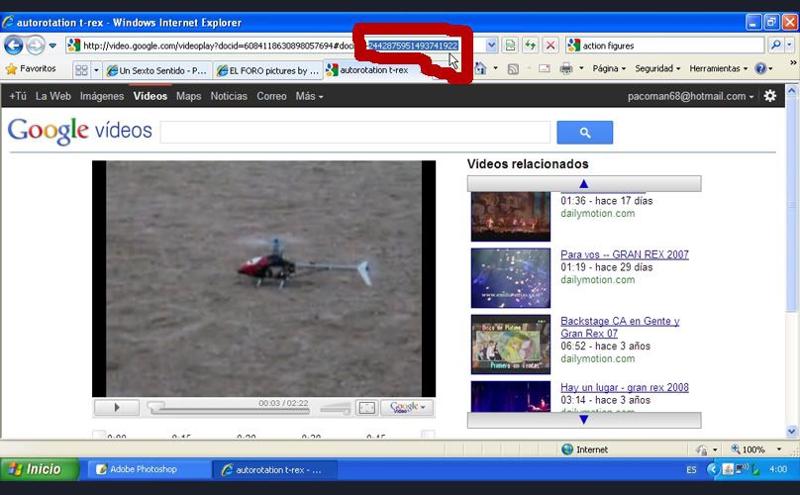Open the search provider dropdown arrow

click(789, 46)
